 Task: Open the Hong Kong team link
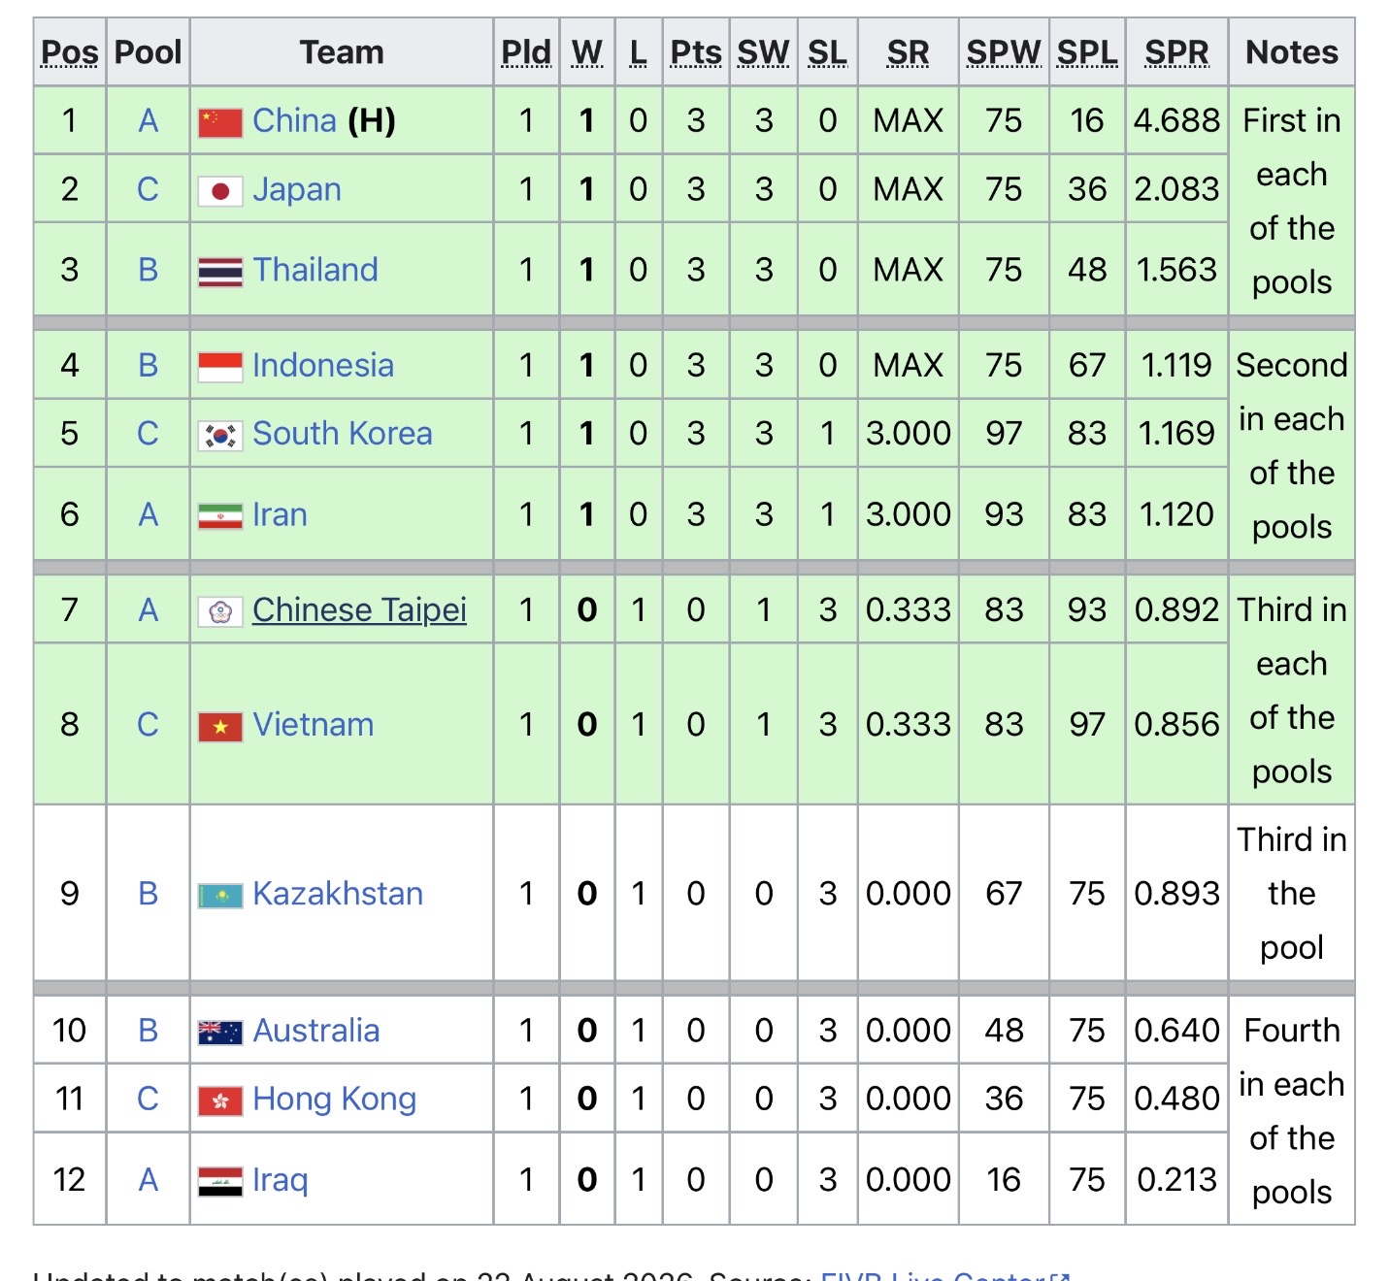click(x=335, y=1099)
